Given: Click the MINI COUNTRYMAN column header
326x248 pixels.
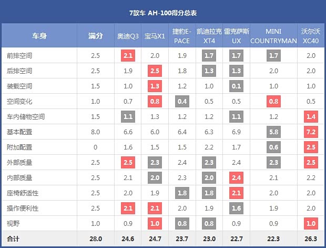Looking at the screenshot, I should tap(273, 36).
